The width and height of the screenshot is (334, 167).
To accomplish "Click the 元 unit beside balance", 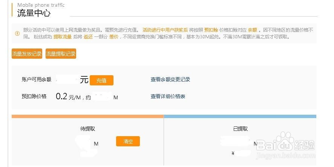I will [x=84, y=80].
